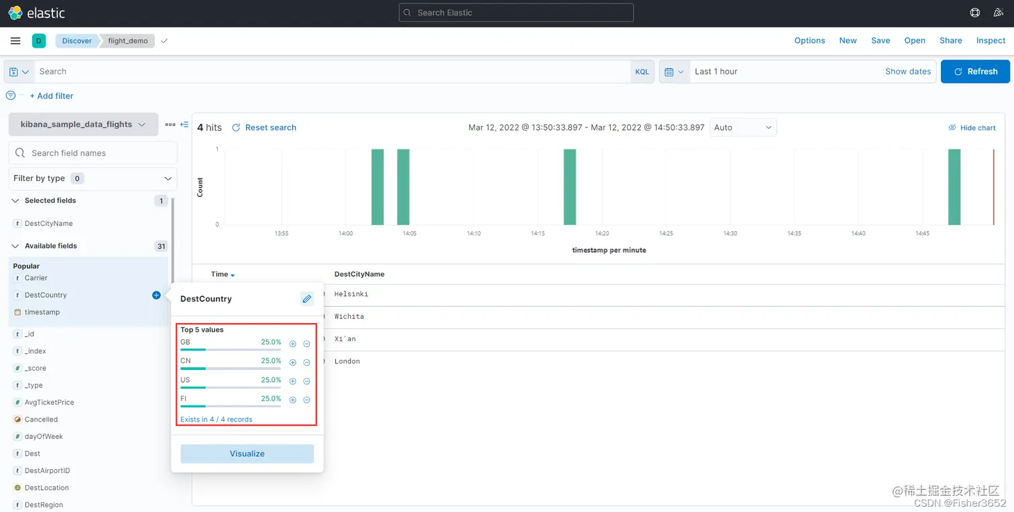
Task: Select the dayOfWeek field
Action: (44, 436)
